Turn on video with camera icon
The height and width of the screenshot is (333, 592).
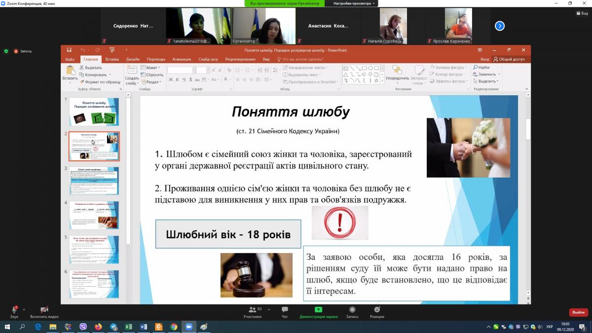pos(44,310)
